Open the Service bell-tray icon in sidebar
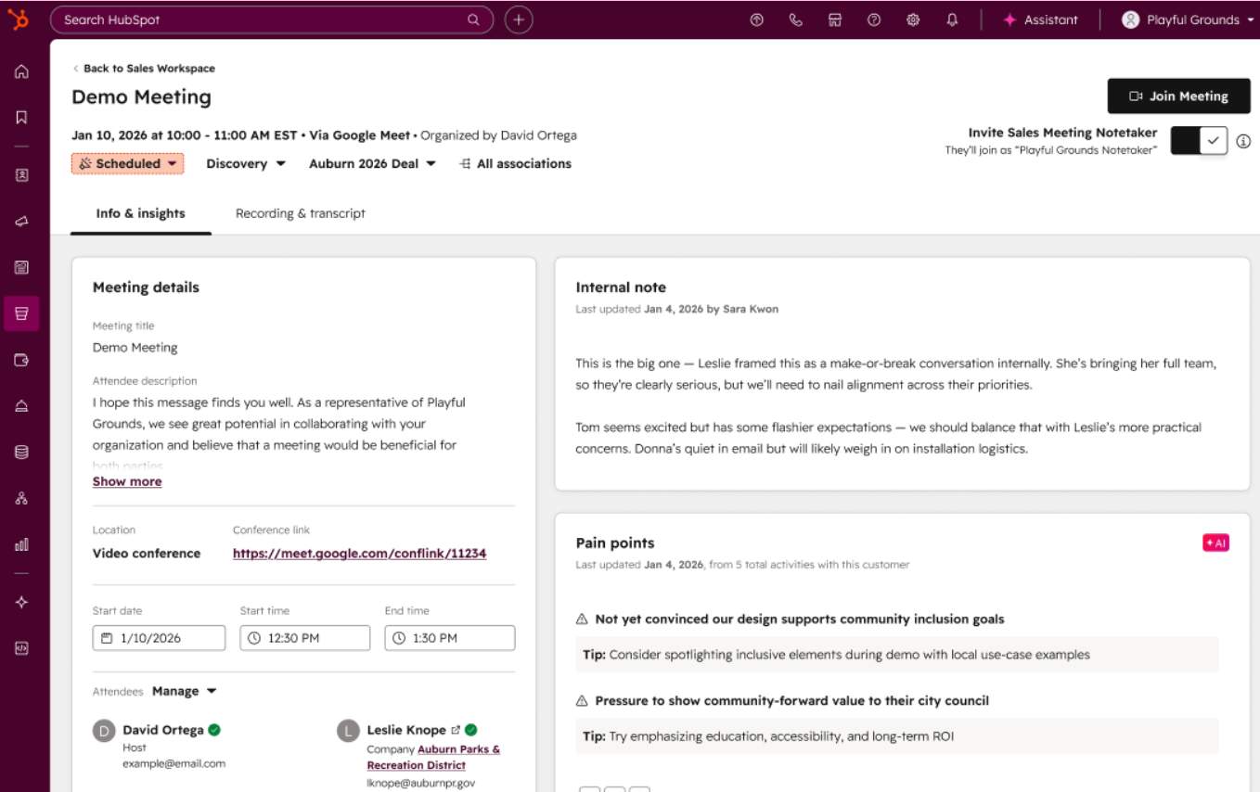 pyautogui.click(x=21, y=405)
